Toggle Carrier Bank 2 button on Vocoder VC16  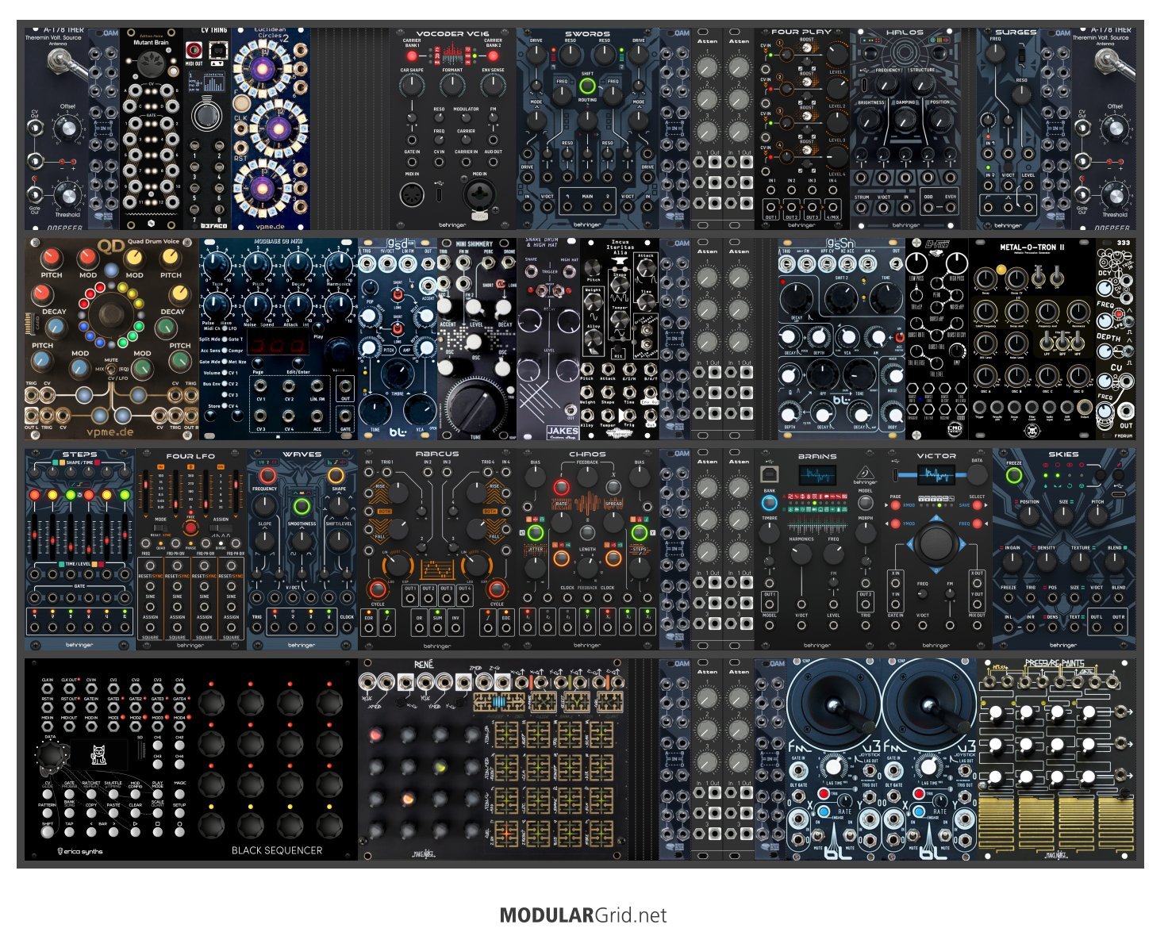[x=493, y=56]
